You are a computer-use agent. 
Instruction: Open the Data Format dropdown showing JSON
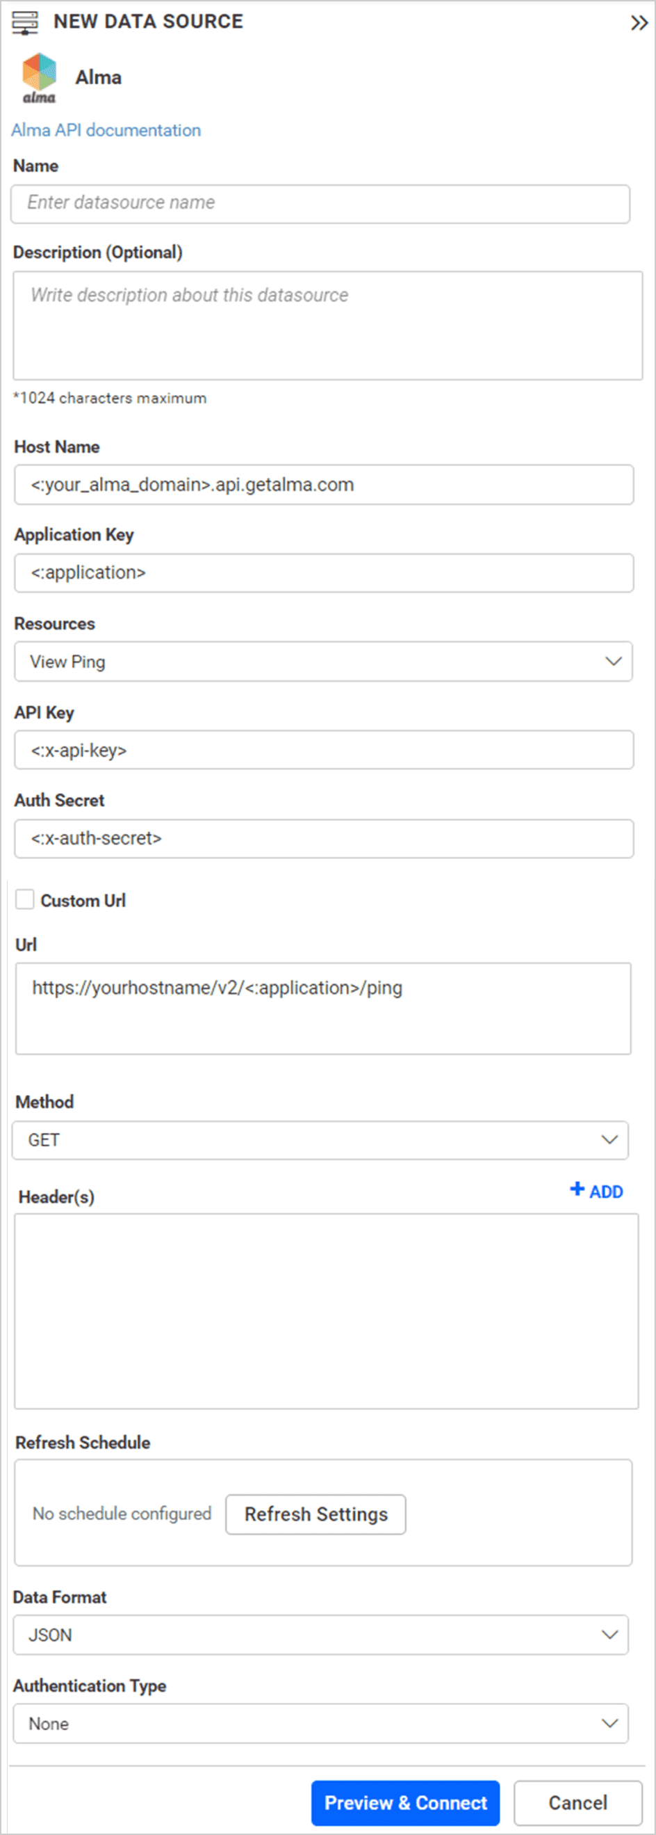[x=320, y=1635]
